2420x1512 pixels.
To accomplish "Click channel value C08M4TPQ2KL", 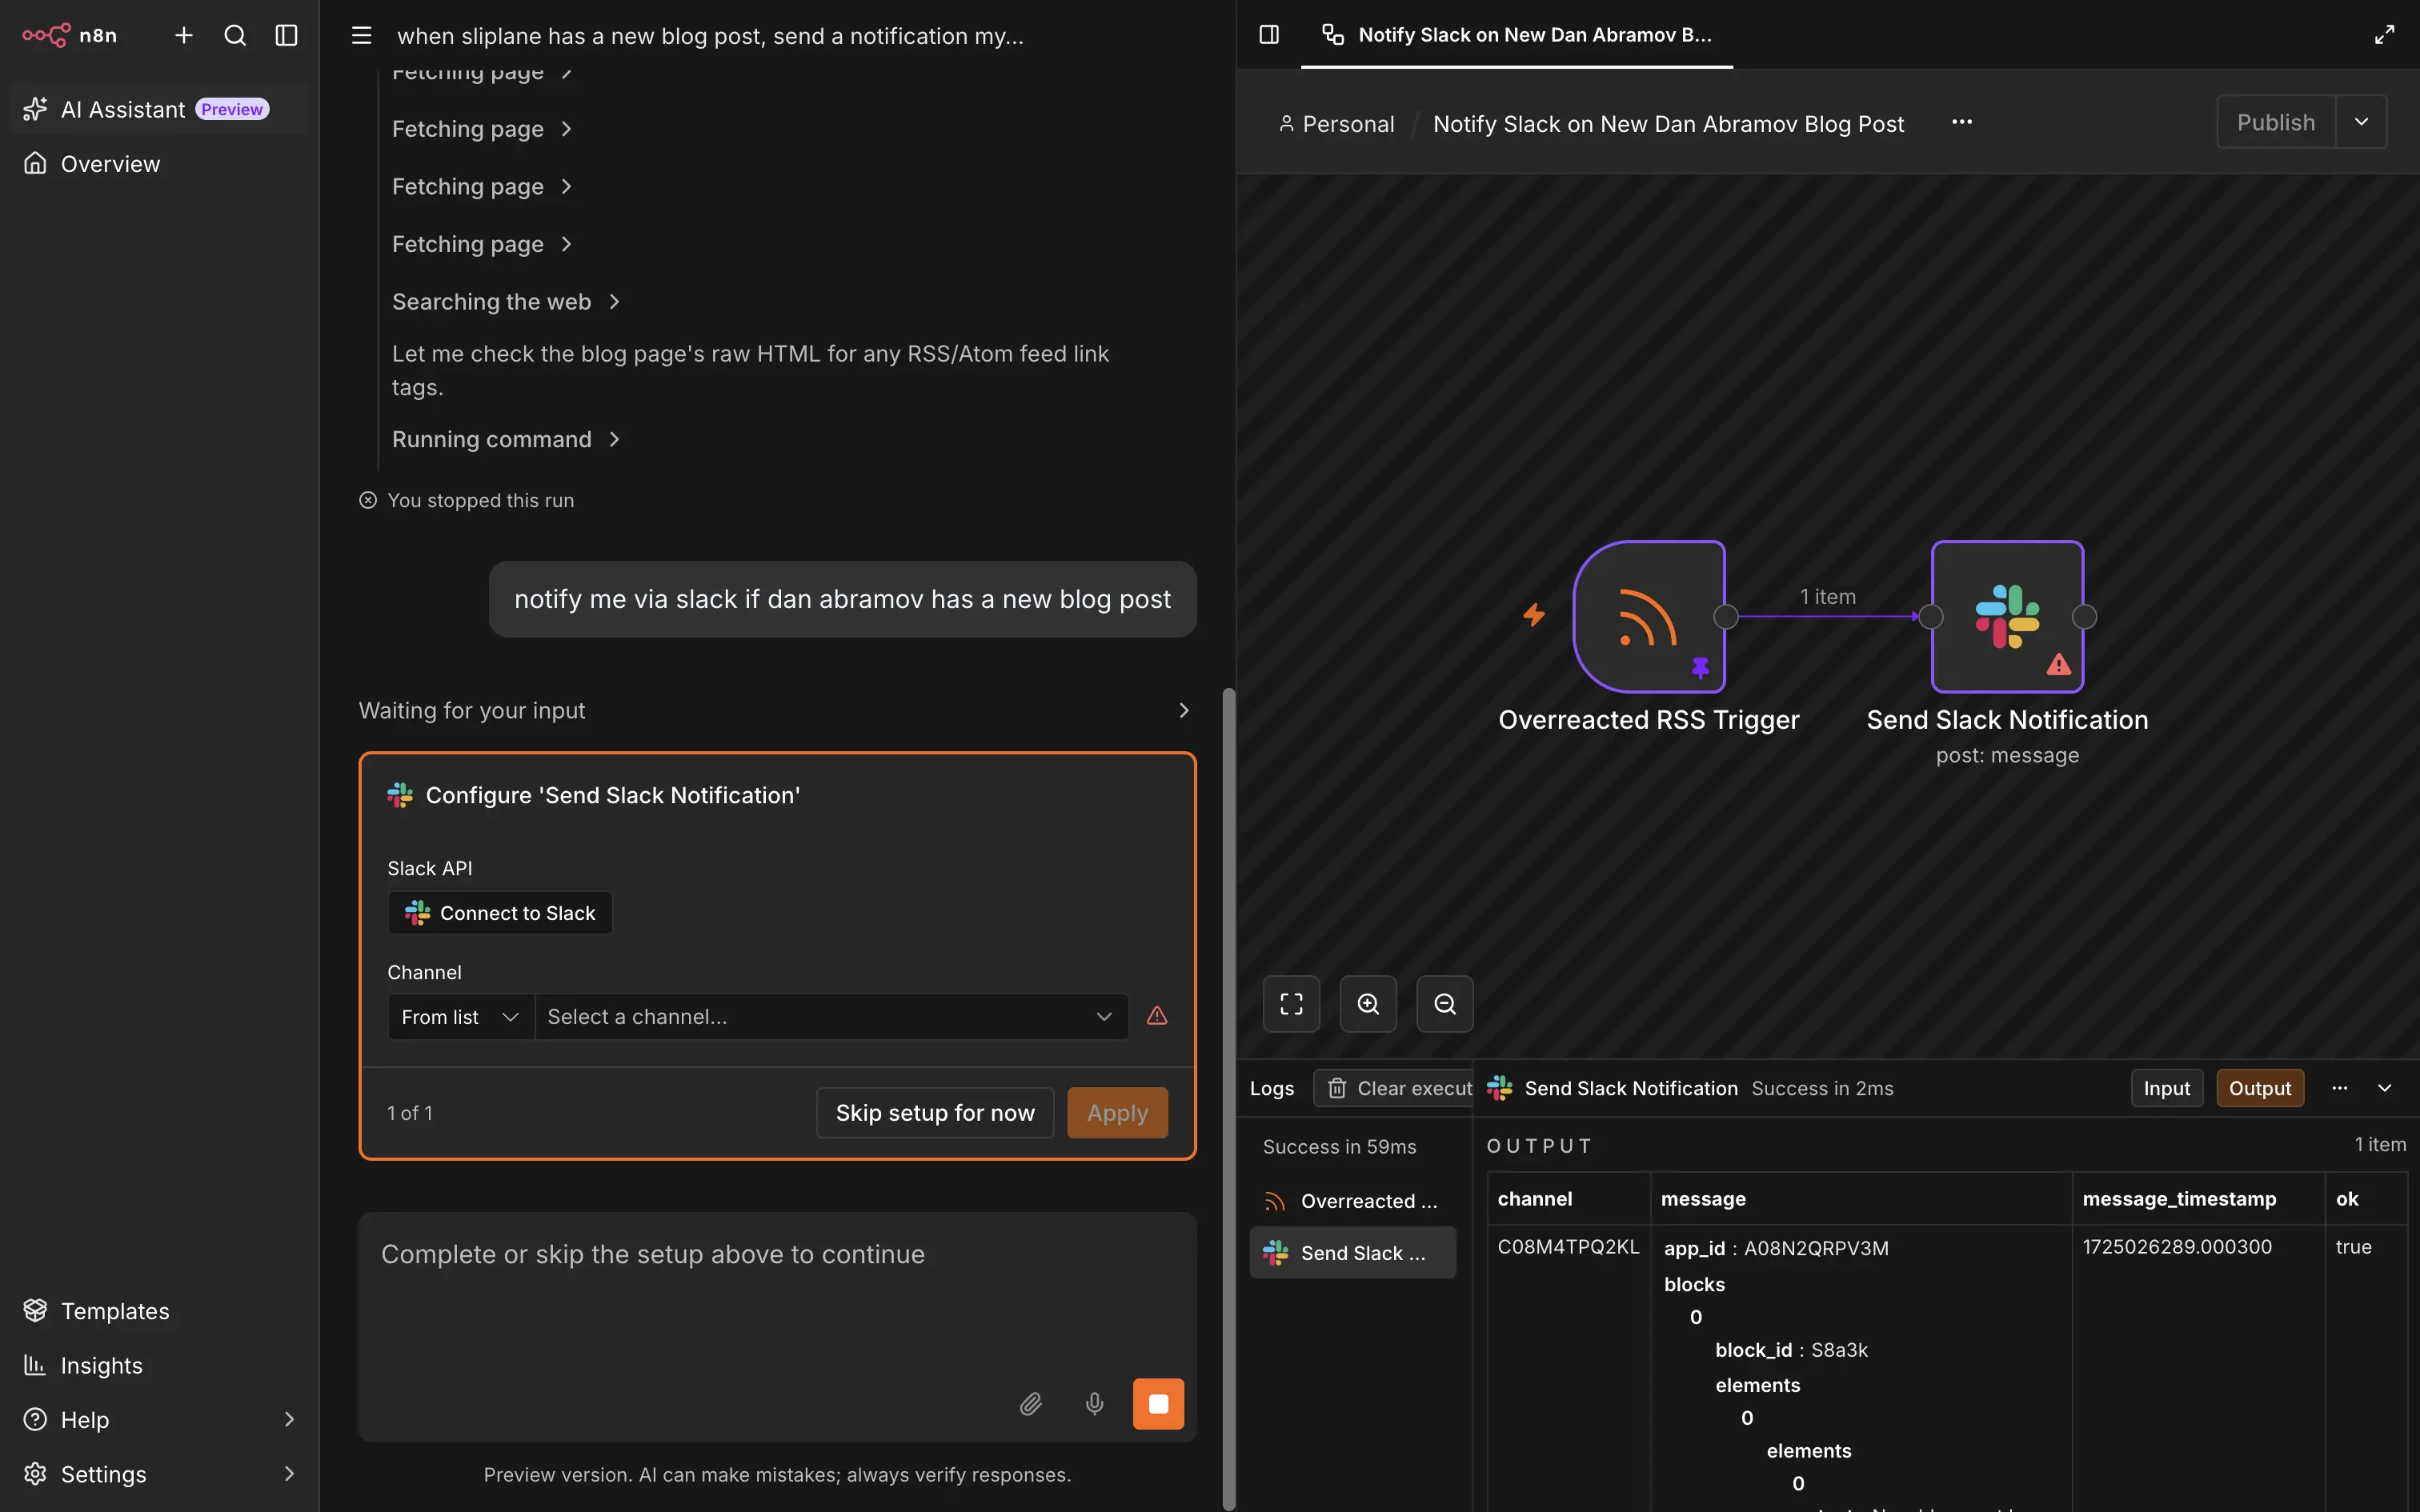I will tap(1568, 1247).
